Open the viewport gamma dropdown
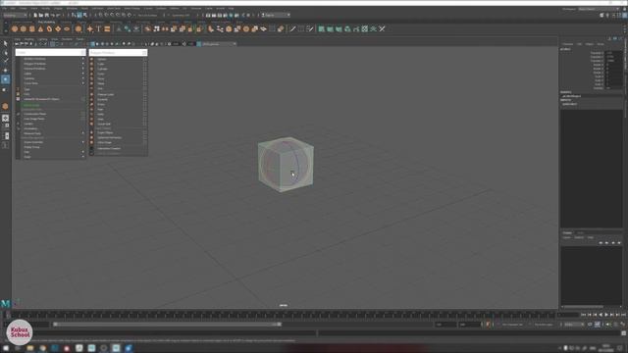Viewport: 628px width, 353px height. (218, 44)
